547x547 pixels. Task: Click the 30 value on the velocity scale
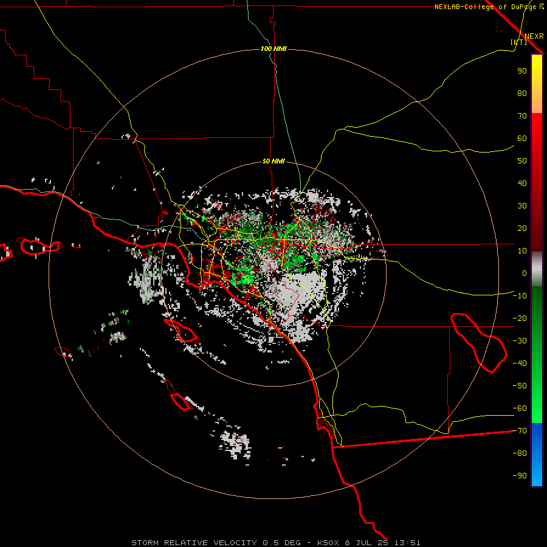pos(522,206)
